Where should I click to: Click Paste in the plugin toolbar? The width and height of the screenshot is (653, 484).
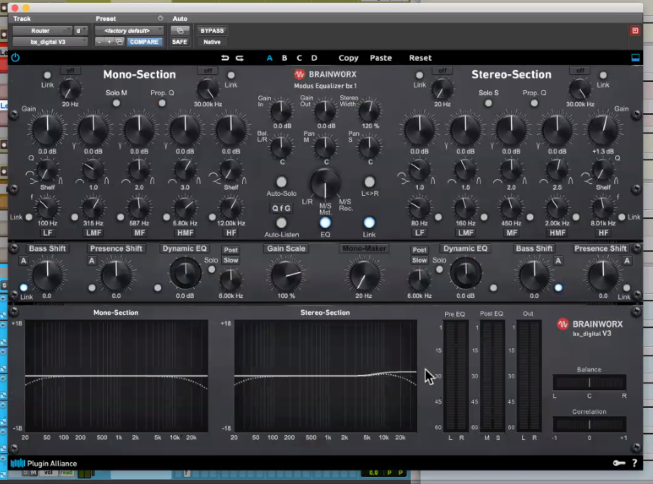[381, 58]
